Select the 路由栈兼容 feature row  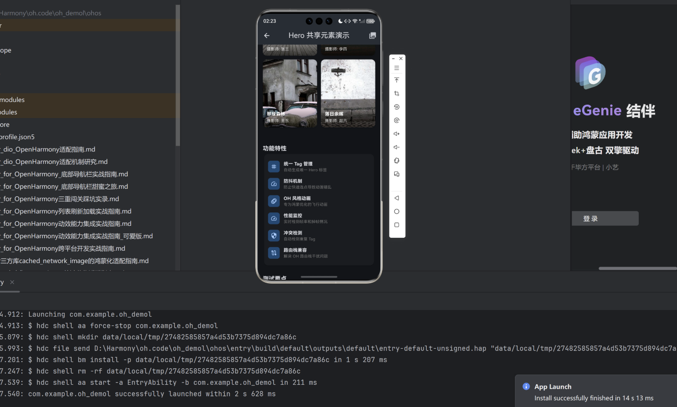coord(319,253)
